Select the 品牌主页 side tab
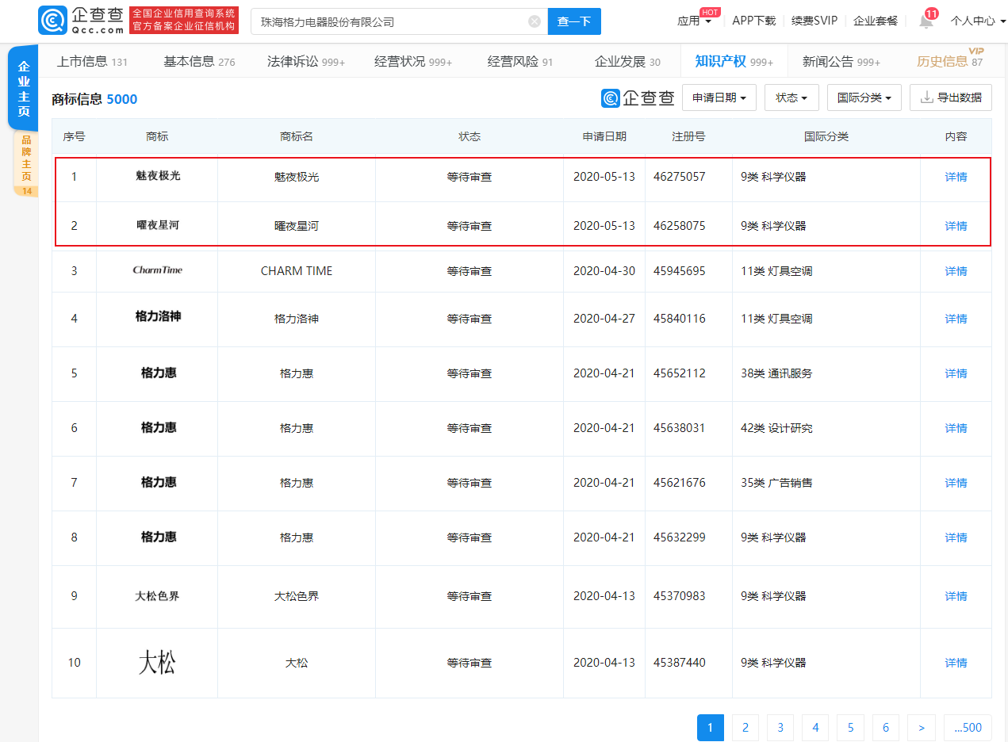 coord(26,164)
